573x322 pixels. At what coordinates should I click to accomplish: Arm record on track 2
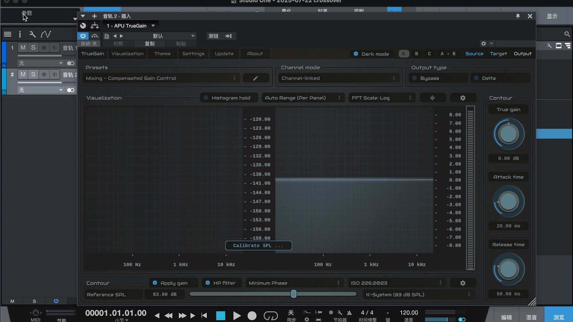(x=44, y=74)
